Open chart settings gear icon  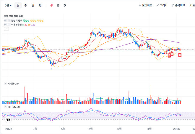pyautogui.click(x=65, y=5)
